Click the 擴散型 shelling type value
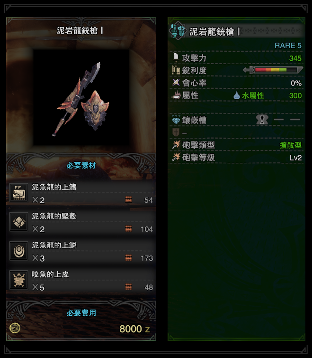Image resolution: width=312 pixels, height=358 pixels. point(291,145)
